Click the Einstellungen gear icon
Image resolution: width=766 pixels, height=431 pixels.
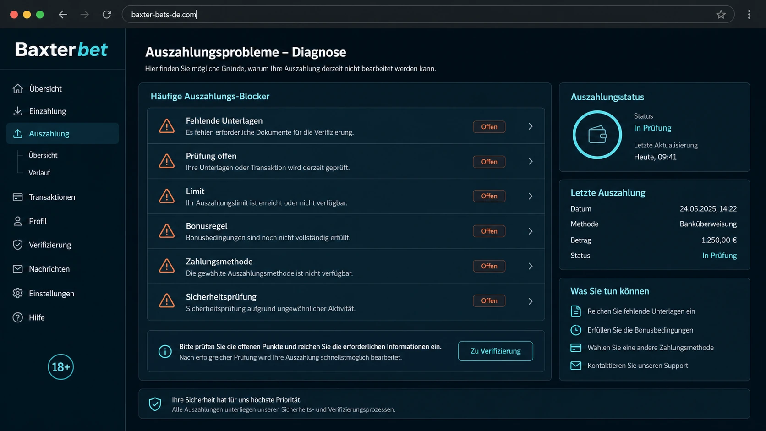point(18,293)
